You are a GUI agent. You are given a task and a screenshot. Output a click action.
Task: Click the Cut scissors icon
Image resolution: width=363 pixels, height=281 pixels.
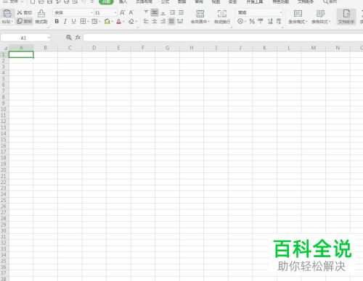(x=20, y=12)
